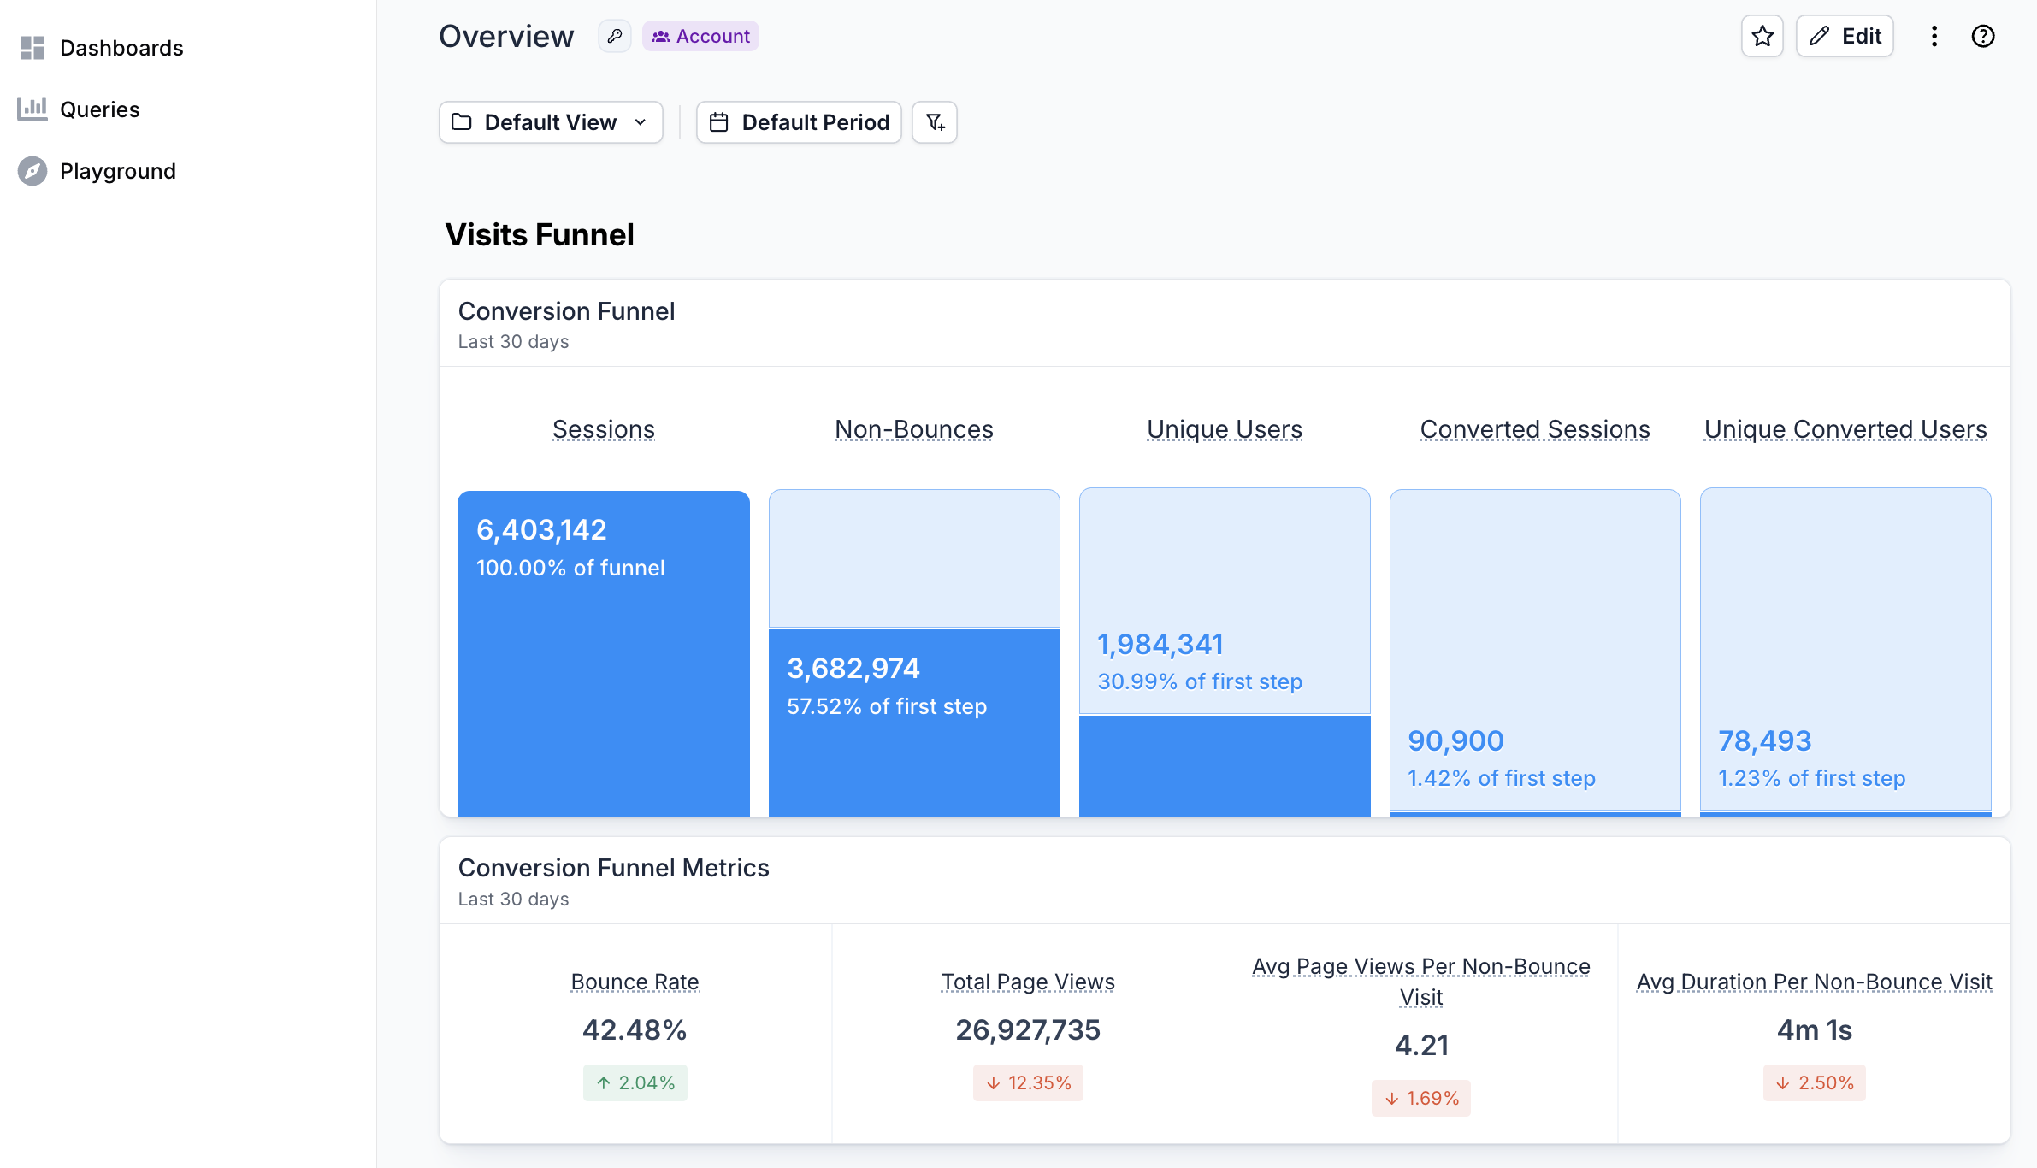Click the Unique Converted Users label
The image size is (2037, 1168).
point(1845,429)
